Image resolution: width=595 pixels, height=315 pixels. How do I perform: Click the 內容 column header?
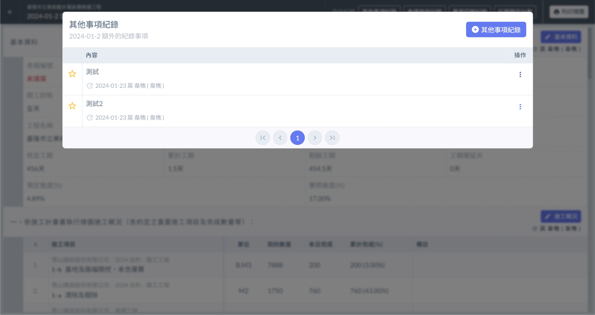click(x=92, y=55)
